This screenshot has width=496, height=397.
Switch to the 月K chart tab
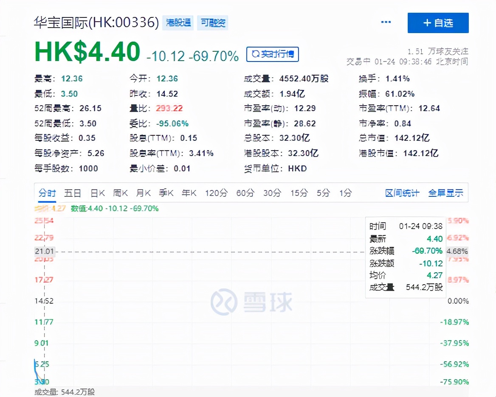click(x=143, y=193)
